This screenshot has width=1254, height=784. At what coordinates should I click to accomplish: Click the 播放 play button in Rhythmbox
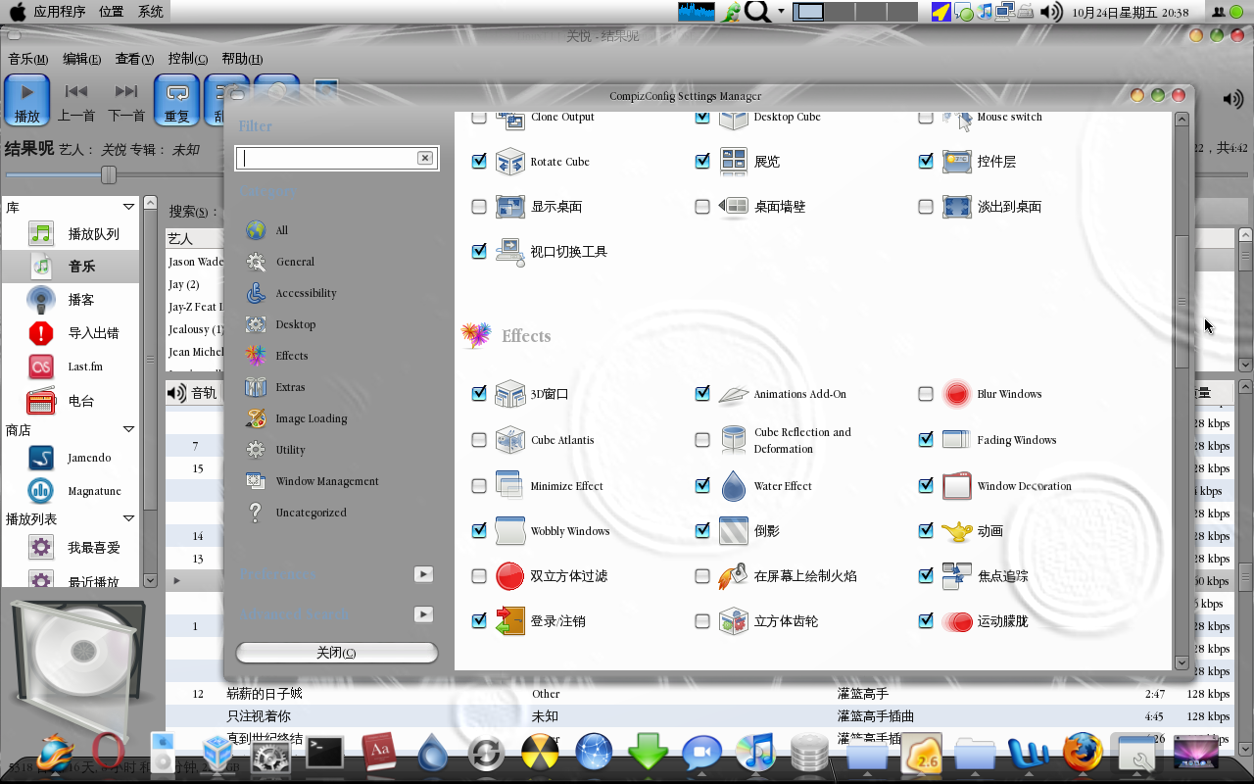click(x=27, y=101)
